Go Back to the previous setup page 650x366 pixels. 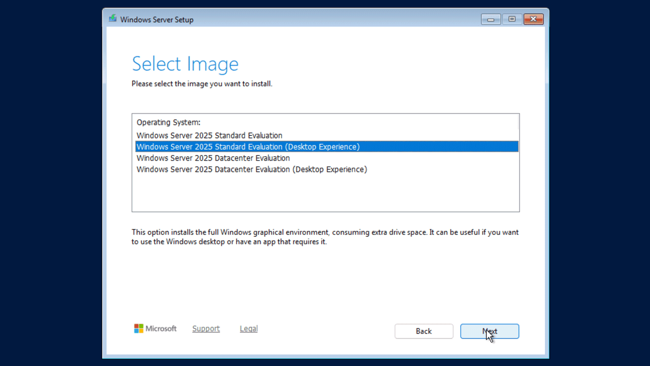tap(424, 331)
